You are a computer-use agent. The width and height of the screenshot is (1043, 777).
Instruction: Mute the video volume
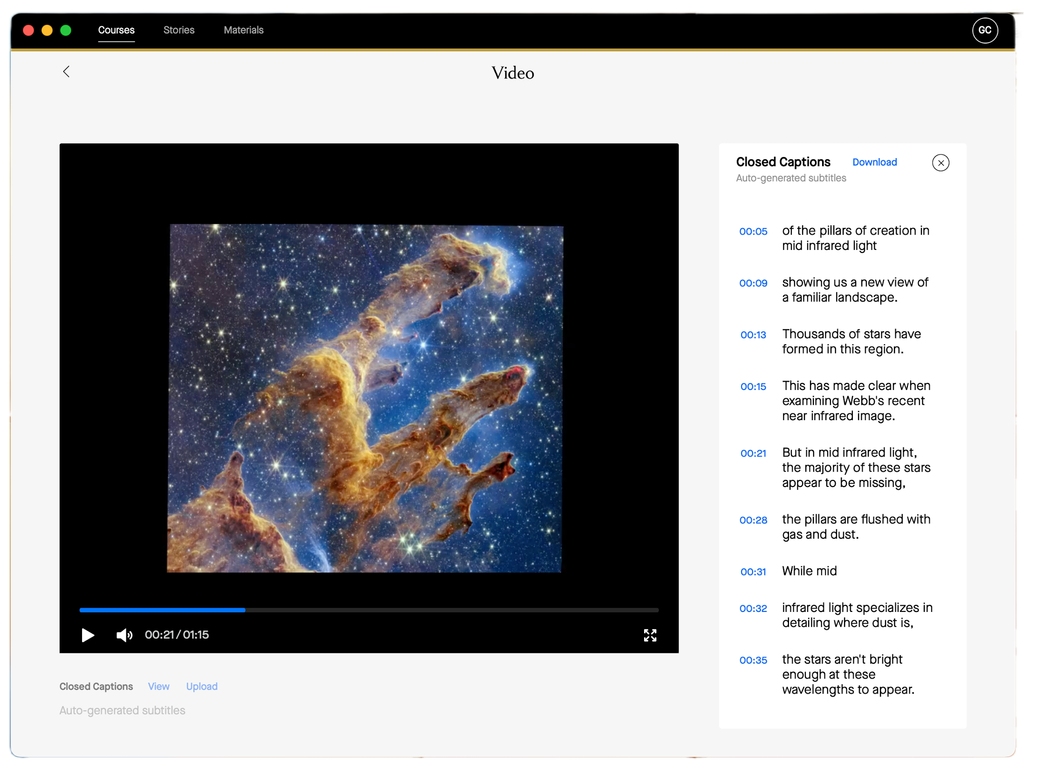coord(124,635)
